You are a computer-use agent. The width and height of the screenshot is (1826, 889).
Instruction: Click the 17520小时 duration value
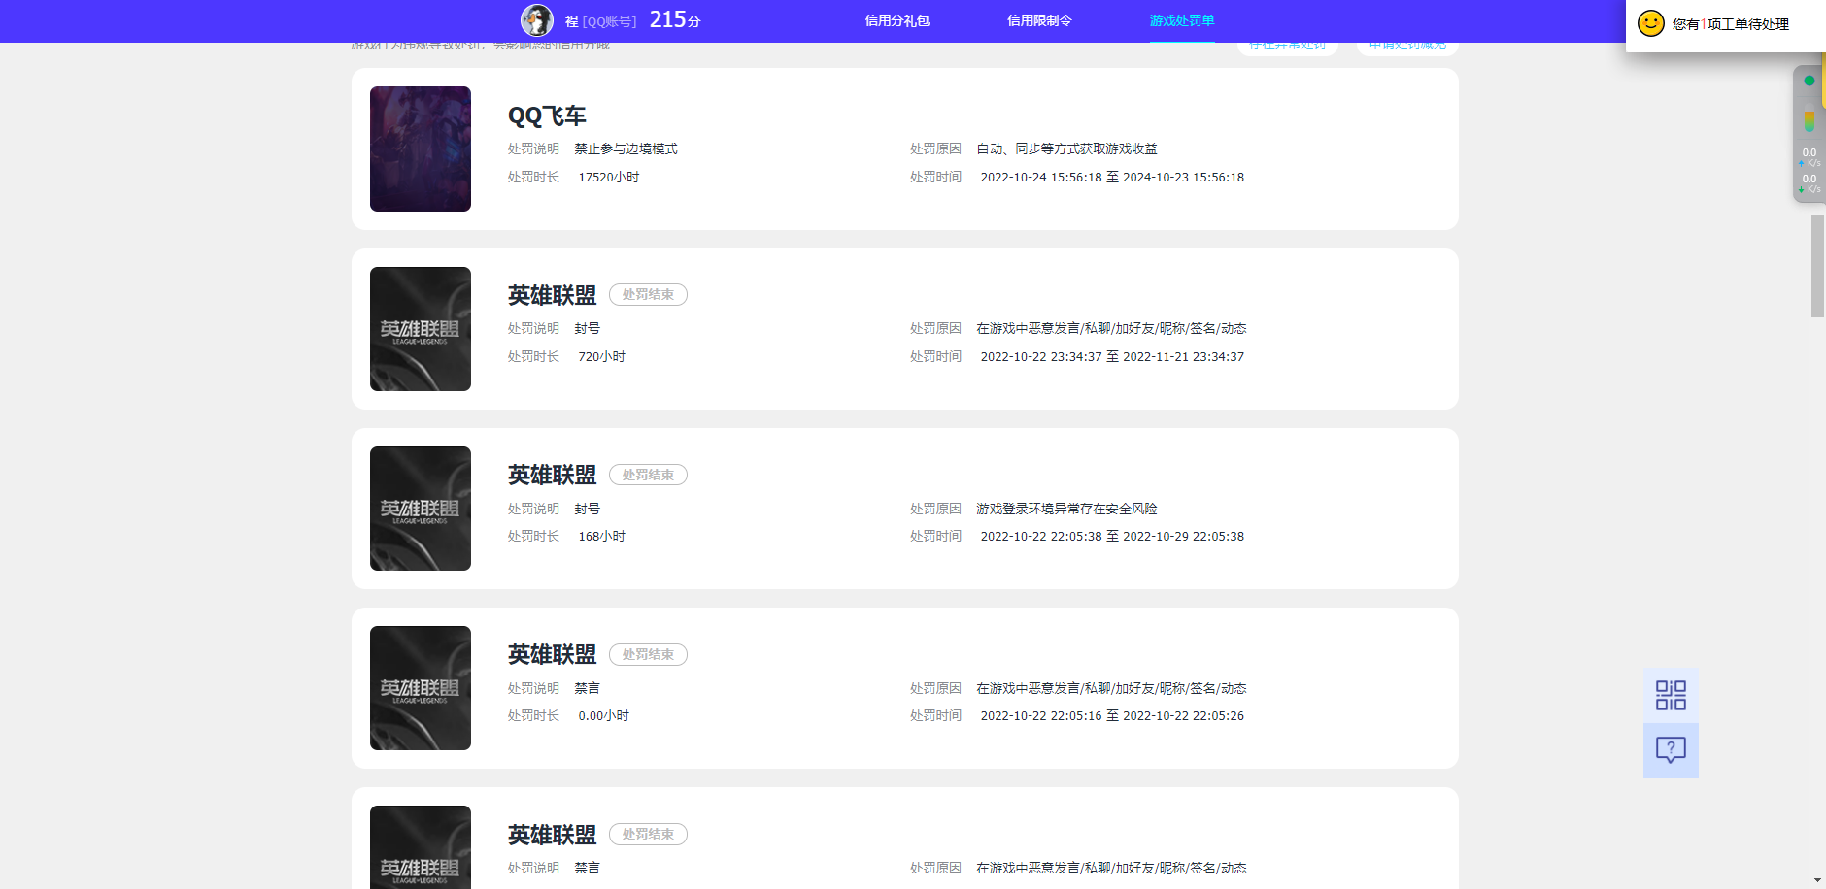[609, 177]
